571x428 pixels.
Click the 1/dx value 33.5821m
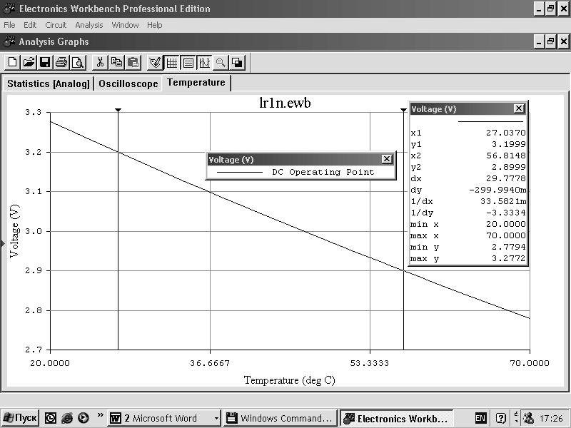pyautogui.click(x=503, y=201)
